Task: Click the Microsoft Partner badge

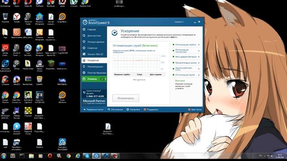Action: click(x=94, y=102)
